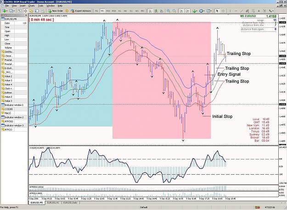Click the Default profile status bar entry

tap(144, 207)
